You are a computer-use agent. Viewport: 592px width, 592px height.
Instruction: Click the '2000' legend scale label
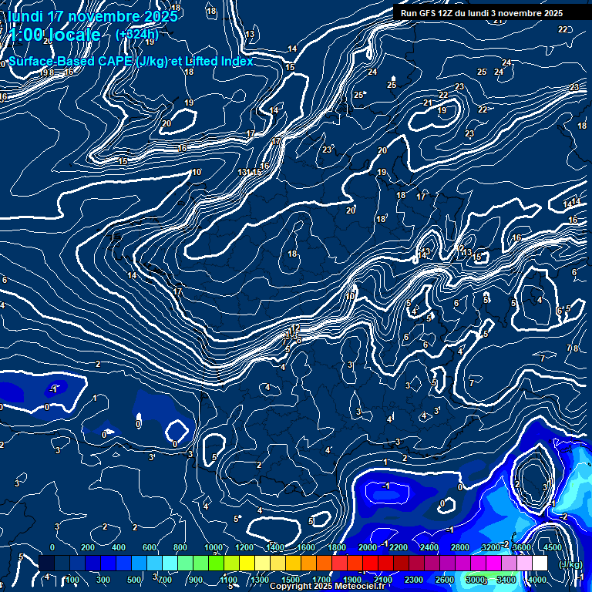[368, 547]
